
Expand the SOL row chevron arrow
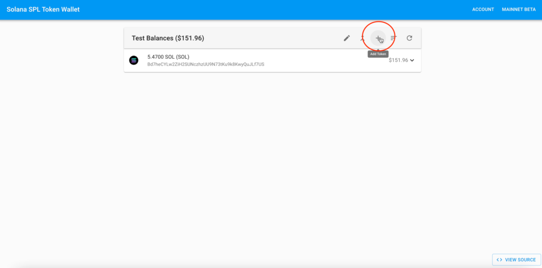(412, 60)
